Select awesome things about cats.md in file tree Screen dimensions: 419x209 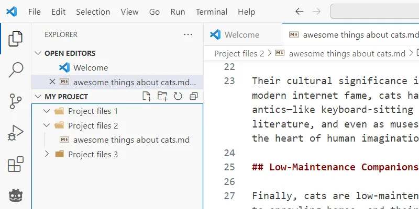[x=131, y=140]
